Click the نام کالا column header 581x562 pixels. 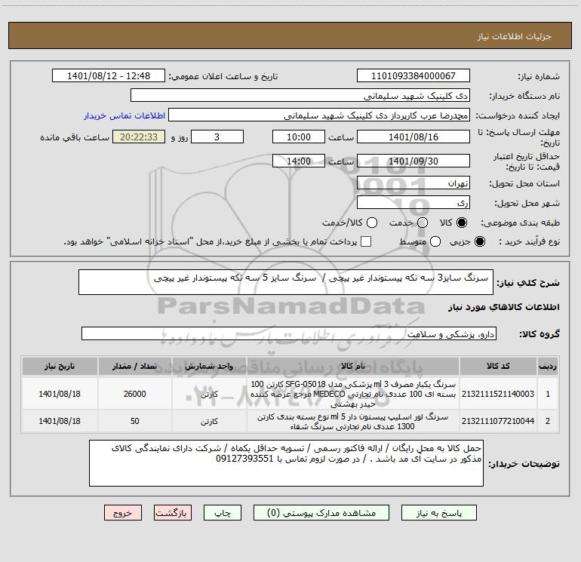[353, 366]
